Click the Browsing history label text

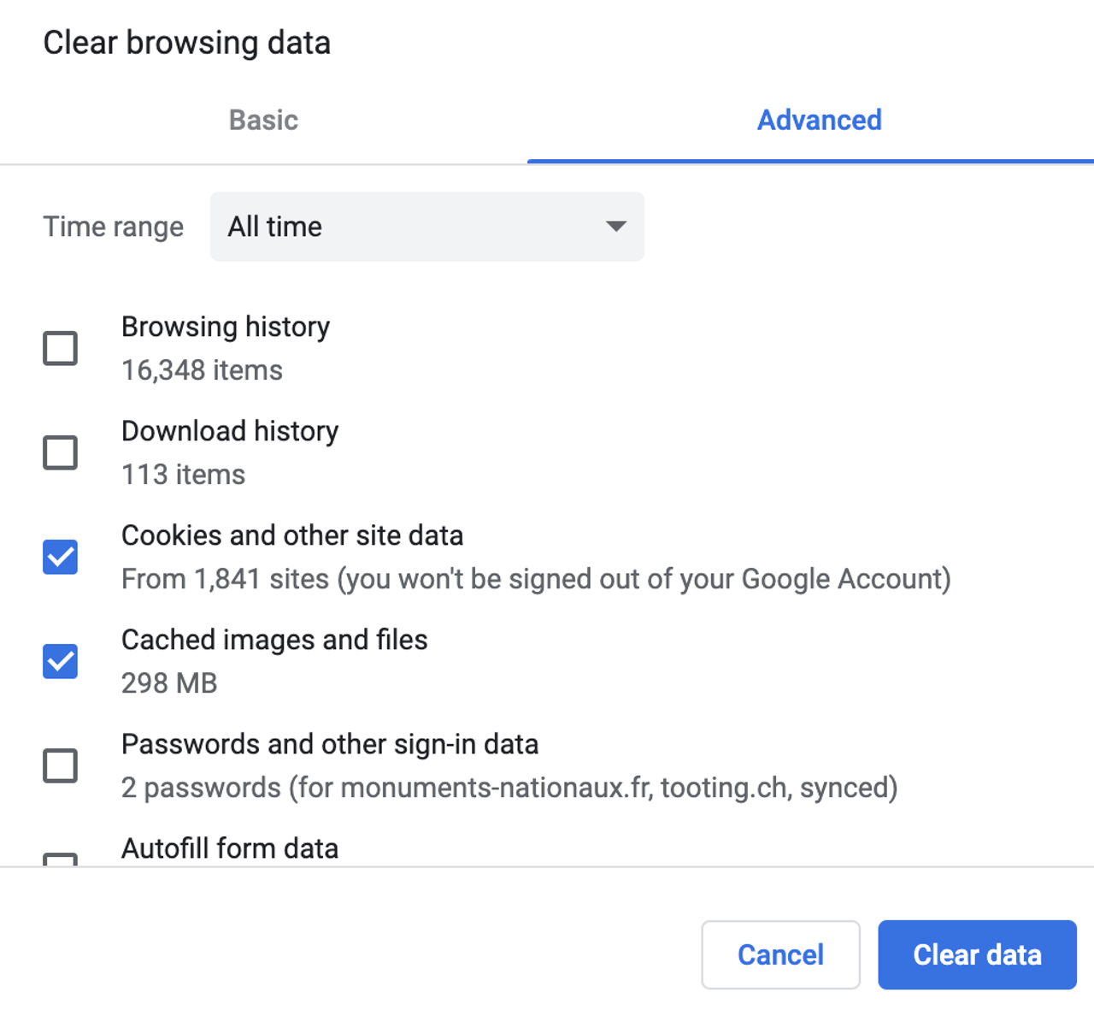tap(226, 327)
